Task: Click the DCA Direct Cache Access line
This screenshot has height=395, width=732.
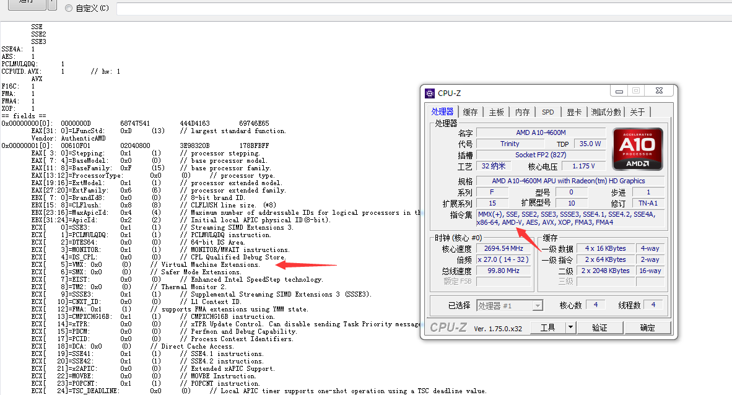Action: point(133,347)
